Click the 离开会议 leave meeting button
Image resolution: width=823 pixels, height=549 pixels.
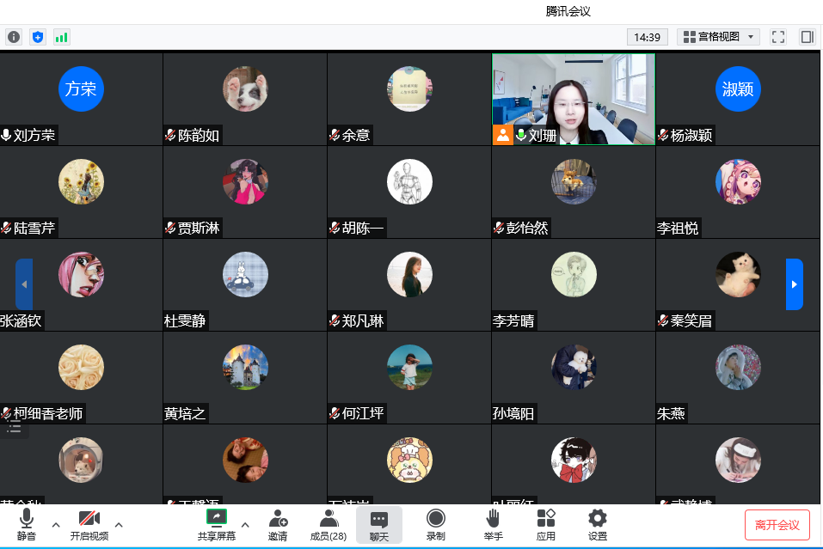pyautogui.click(x=777, y=525)
